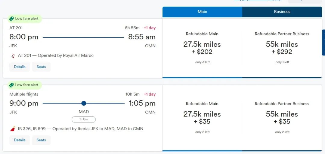Open Details for the Iberia multiple-flights itinerary
This screenshot has height=154, width=325.
pos(20,140)
